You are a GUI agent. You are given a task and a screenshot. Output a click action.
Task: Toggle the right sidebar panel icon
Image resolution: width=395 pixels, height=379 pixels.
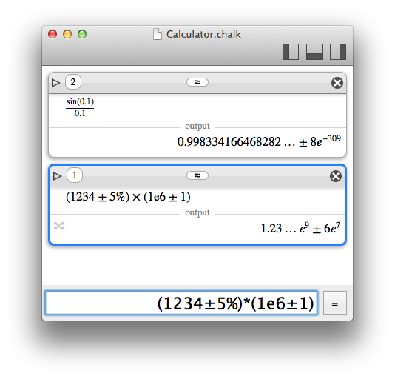click(x=338, y=52)
